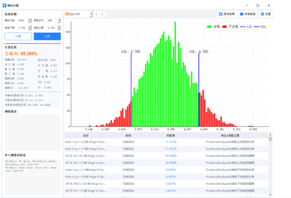Go to next measurement with right arrow
Image resolution: width=291 pixels, height=198 pixels.
(x=102, y=14)
